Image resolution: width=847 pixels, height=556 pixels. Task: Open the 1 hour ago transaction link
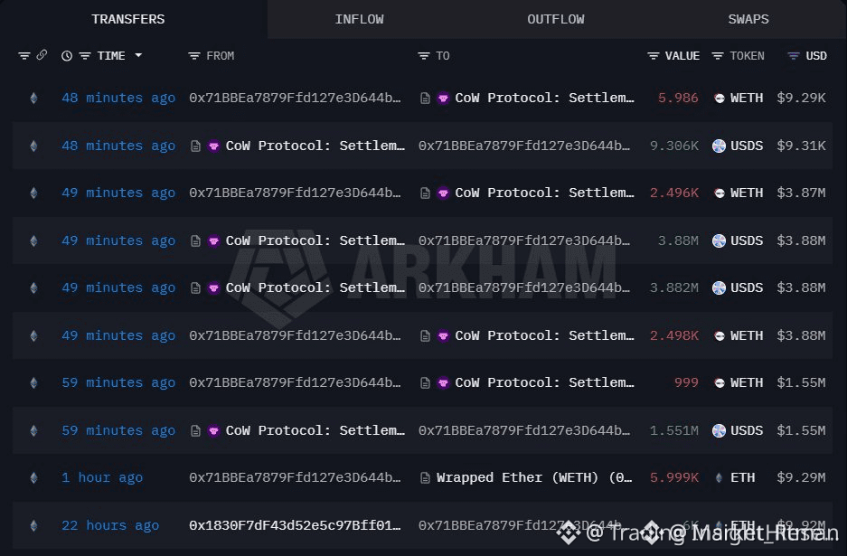click(102, 477)
